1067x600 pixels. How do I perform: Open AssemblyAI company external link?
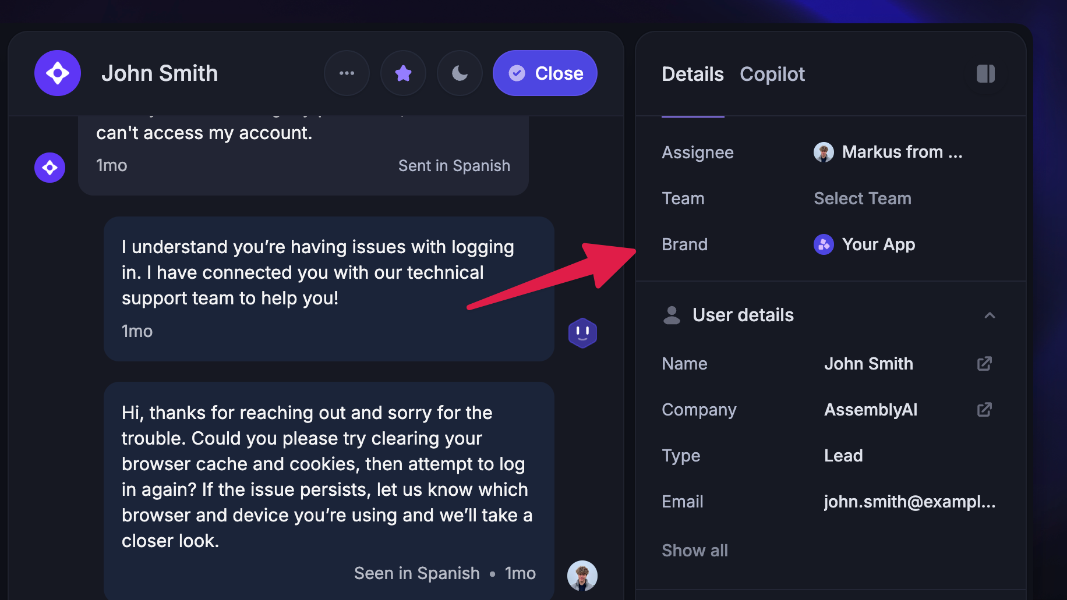984,410
